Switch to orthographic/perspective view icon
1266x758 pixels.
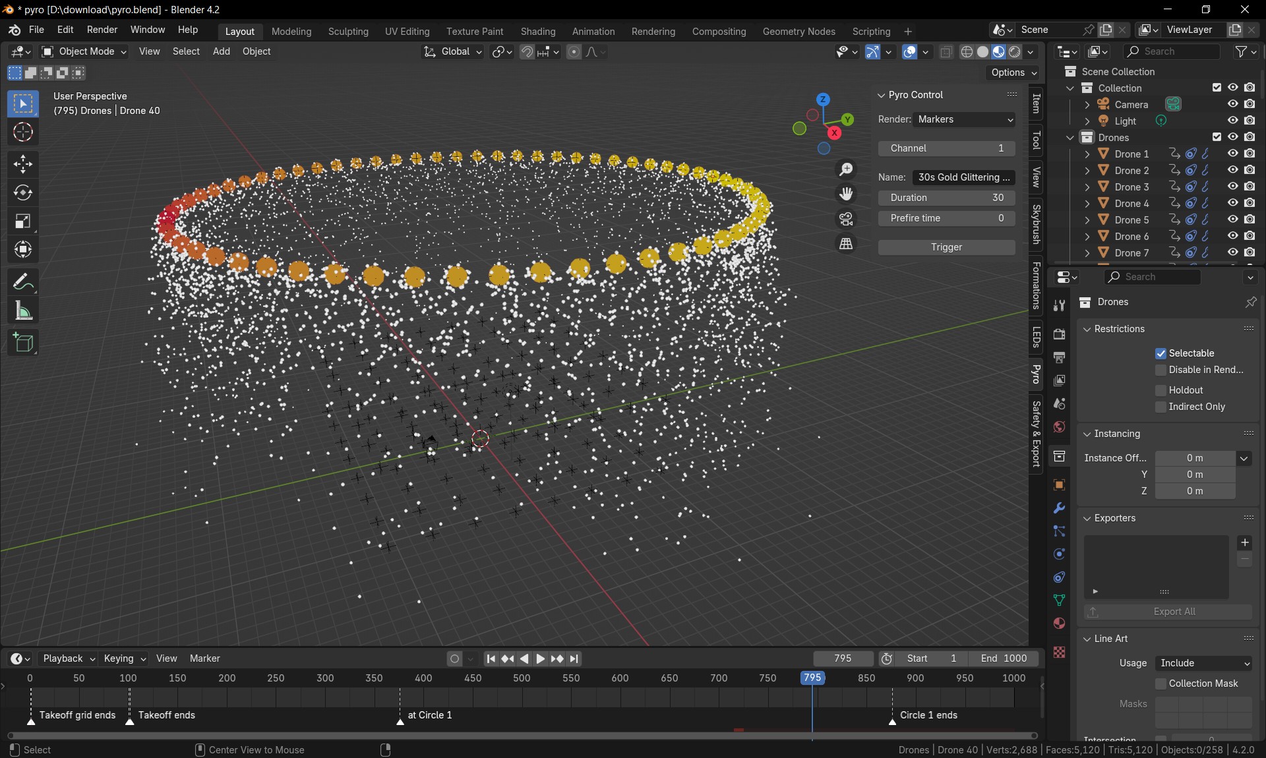coord(846,244)
